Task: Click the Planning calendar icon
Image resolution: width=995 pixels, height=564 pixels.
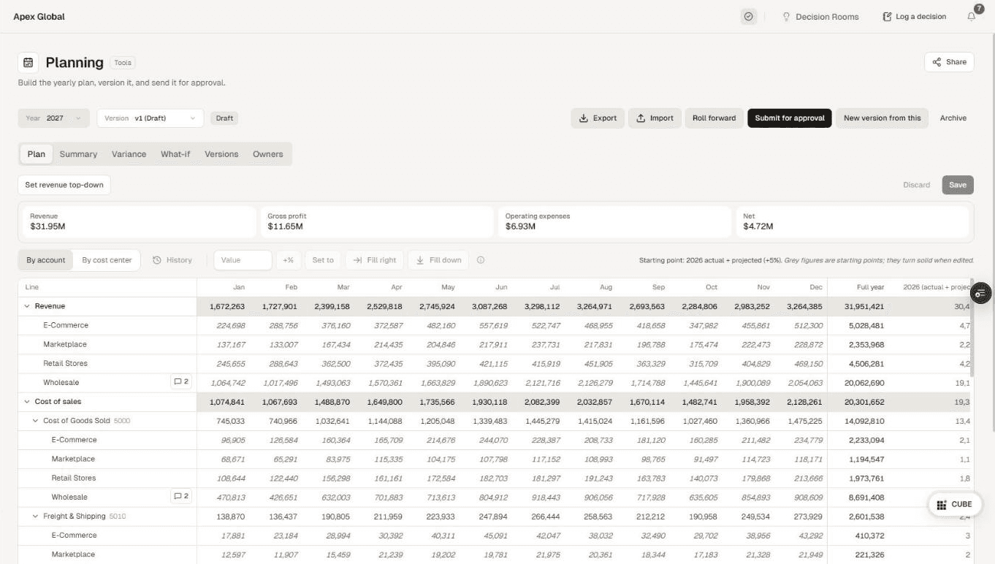Action: coord(28,62)
